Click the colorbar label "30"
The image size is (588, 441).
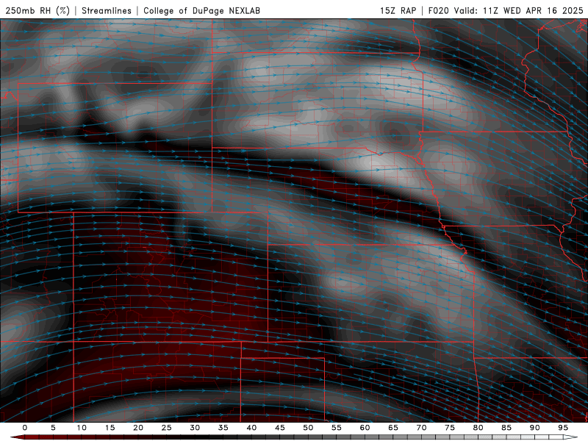(195, 428)
